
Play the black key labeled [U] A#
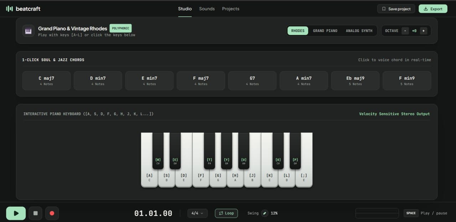tap(244, 151)
